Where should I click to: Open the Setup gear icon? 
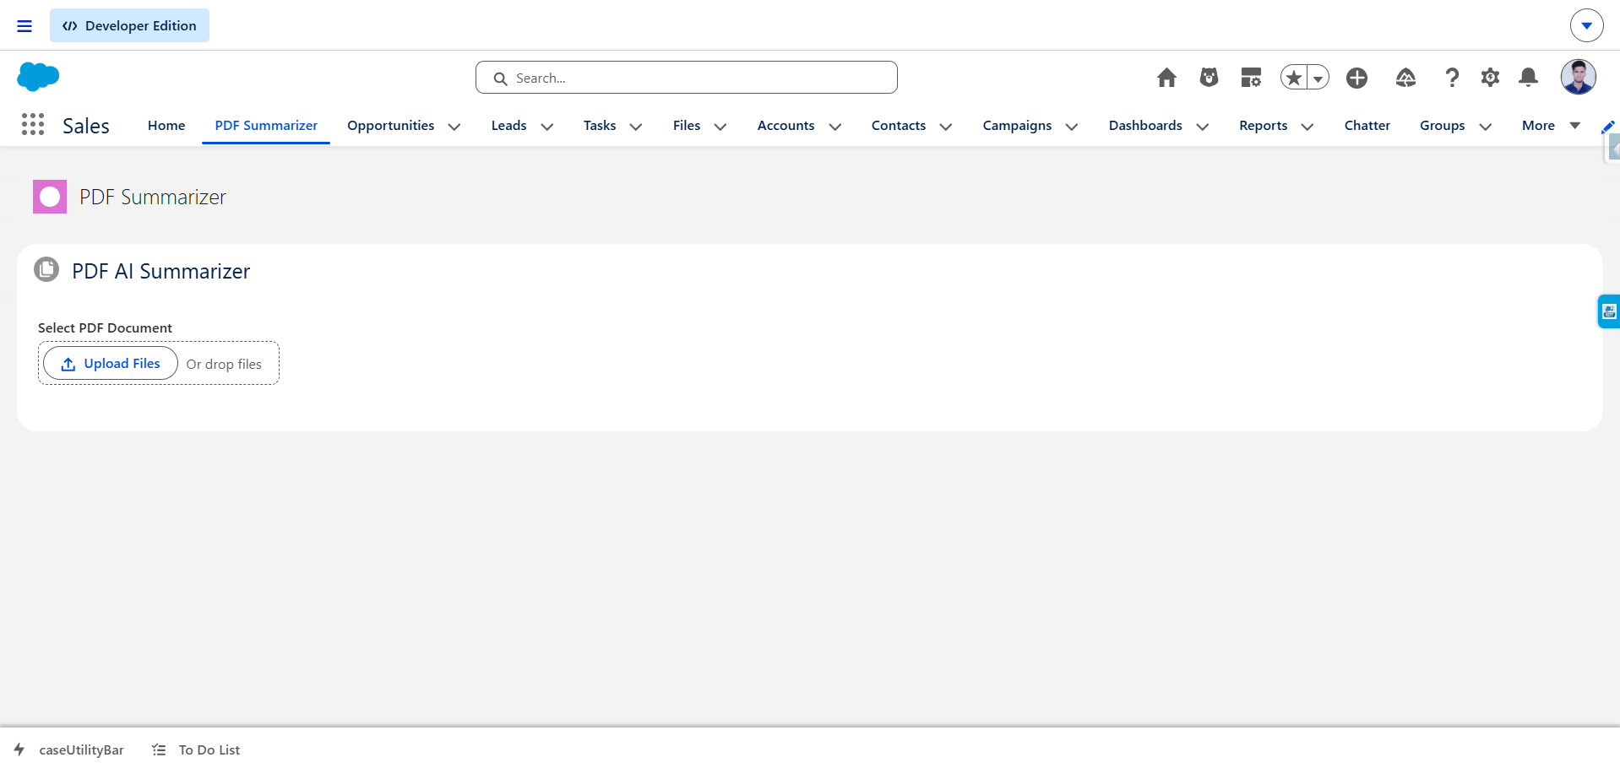1490,78
